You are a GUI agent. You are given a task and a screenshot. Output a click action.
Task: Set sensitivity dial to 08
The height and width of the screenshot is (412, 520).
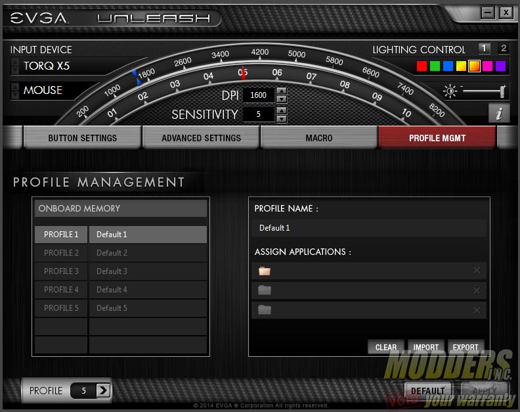click(345, 84)
